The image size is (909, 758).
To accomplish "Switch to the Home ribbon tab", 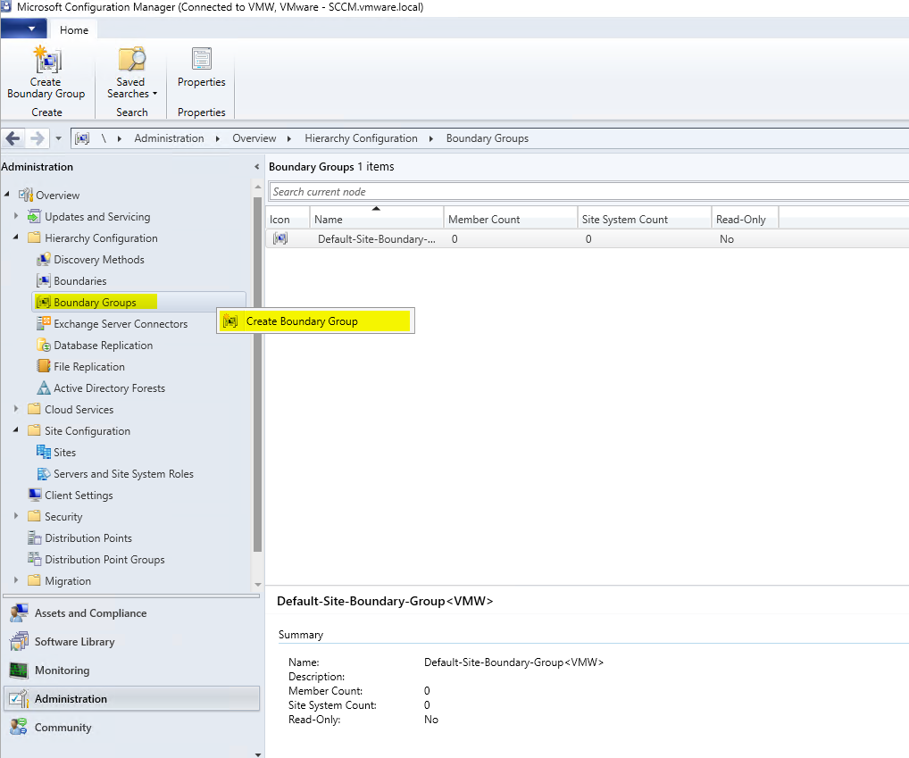I will pyautogui.click(x=73, y=29).
